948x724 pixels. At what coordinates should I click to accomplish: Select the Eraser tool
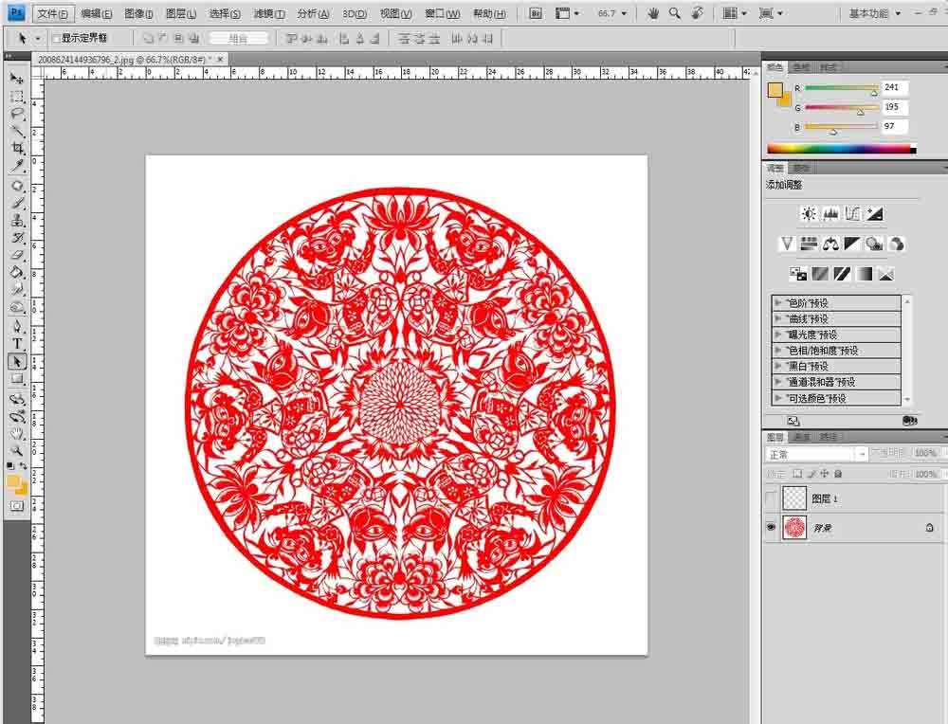pyautogui.click(x=17, y=255)
